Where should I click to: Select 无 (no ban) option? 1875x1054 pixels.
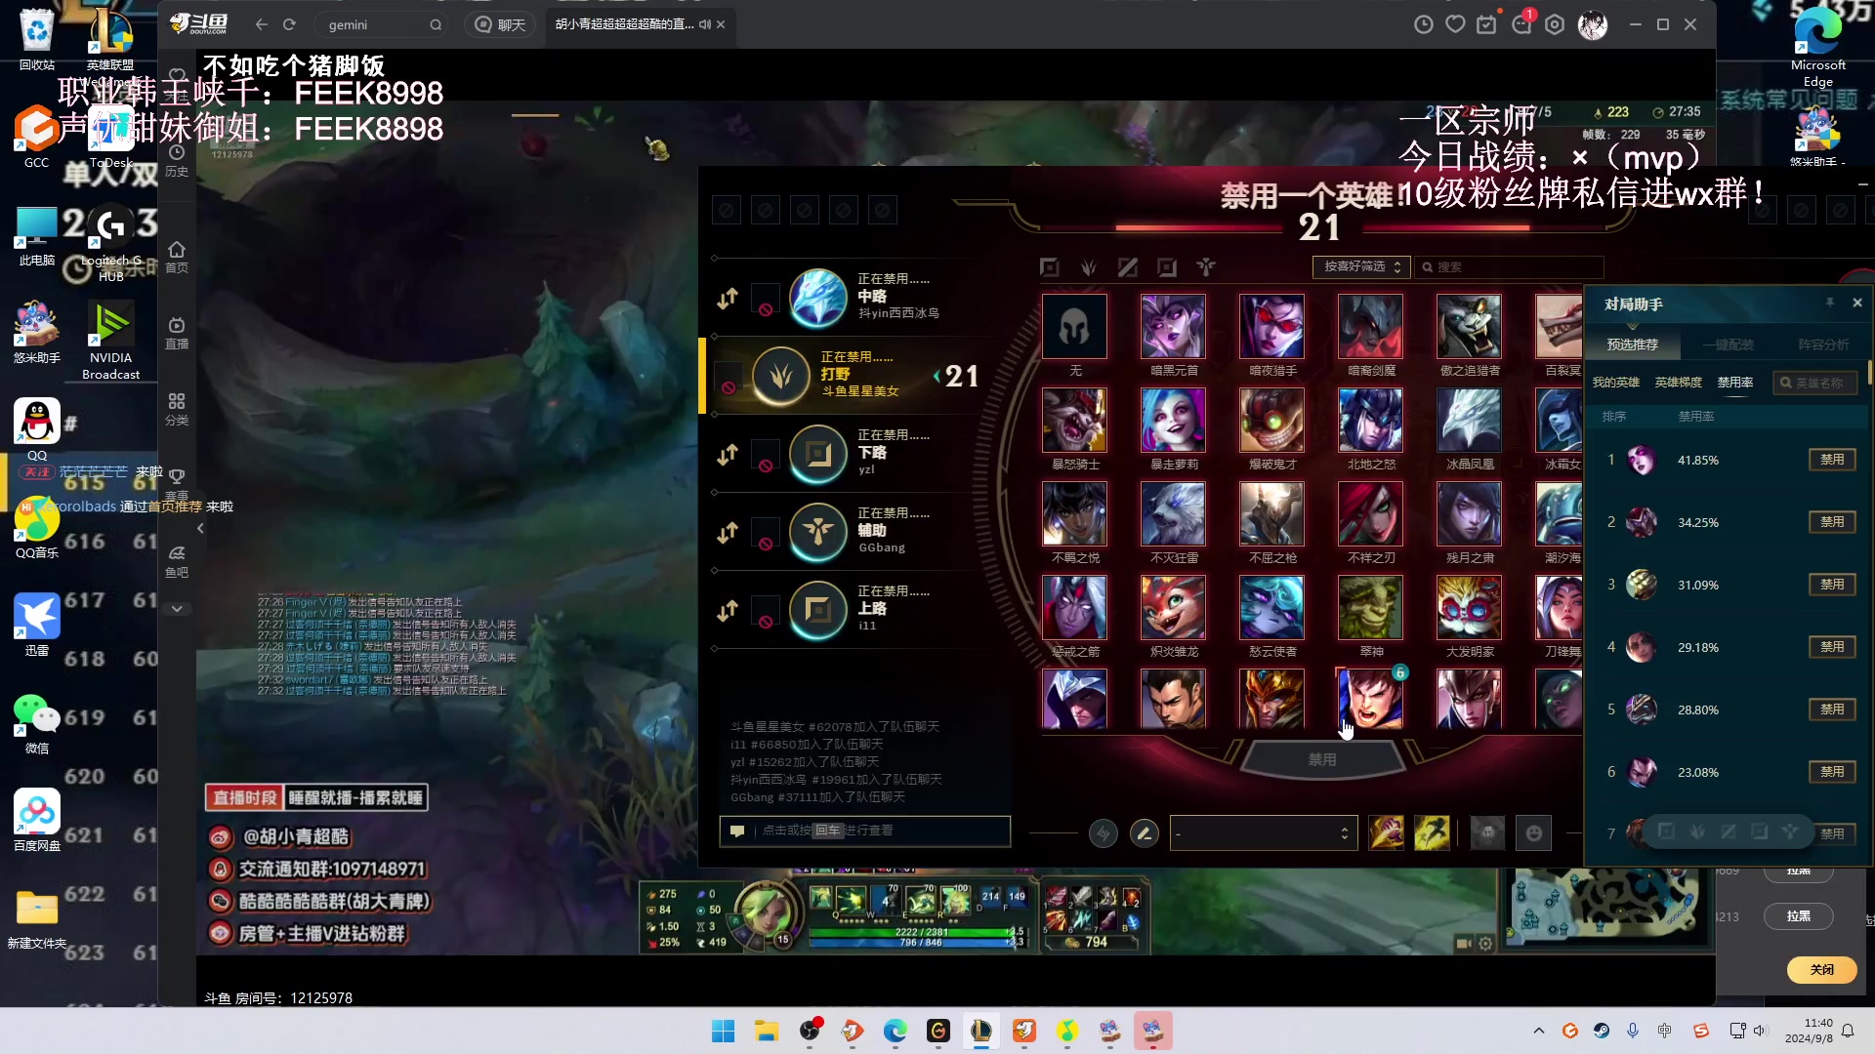(x=1074, y=327)
